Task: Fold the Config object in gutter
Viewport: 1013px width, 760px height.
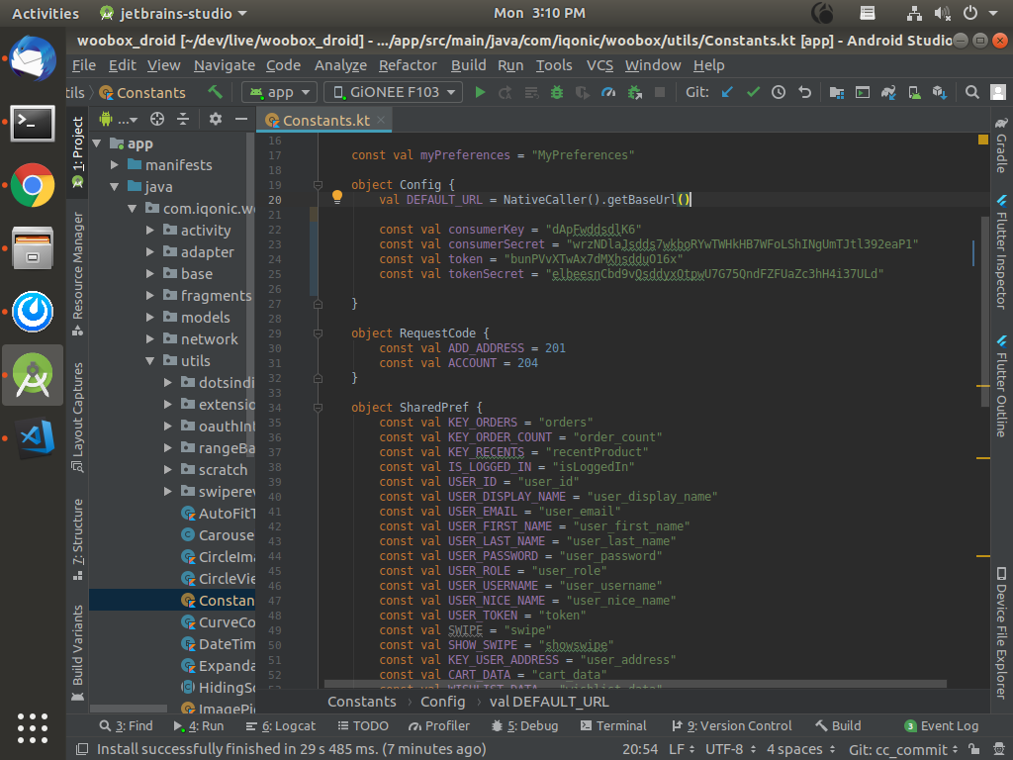Action: (x=318, y=185)
